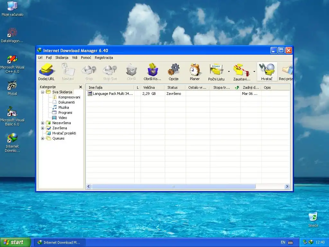Open the Fajl menu
329x247 pixels.
[x=49, y=58]
